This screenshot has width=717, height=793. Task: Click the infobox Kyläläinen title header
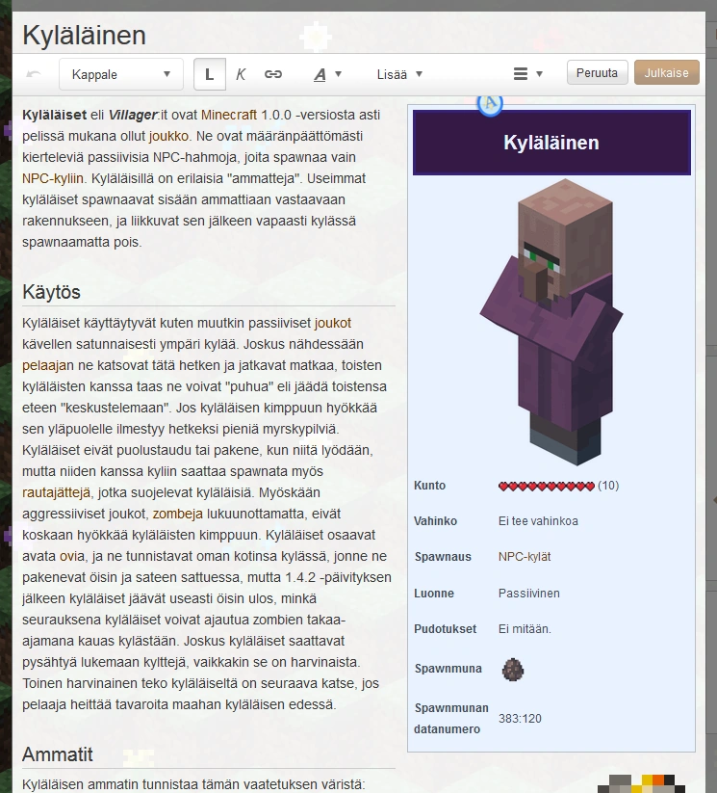pos(551,143)
